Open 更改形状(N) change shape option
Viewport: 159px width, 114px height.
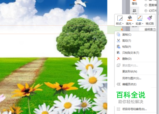(x=136, y=72)
